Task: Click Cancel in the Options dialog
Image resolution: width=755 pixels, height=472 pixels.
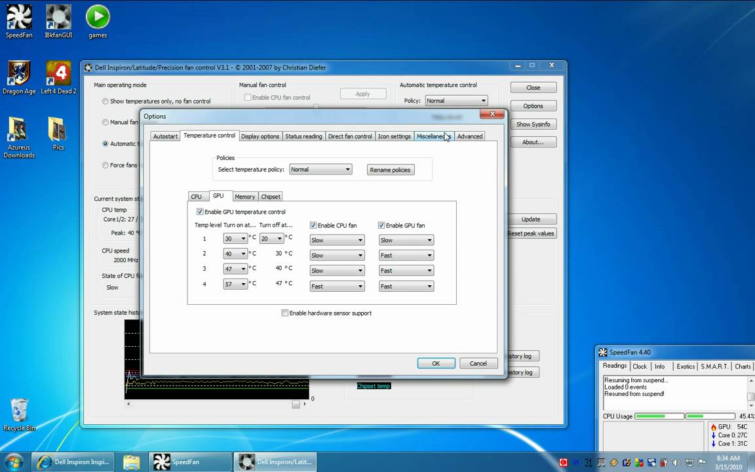Action: click(x=478, y=363)
